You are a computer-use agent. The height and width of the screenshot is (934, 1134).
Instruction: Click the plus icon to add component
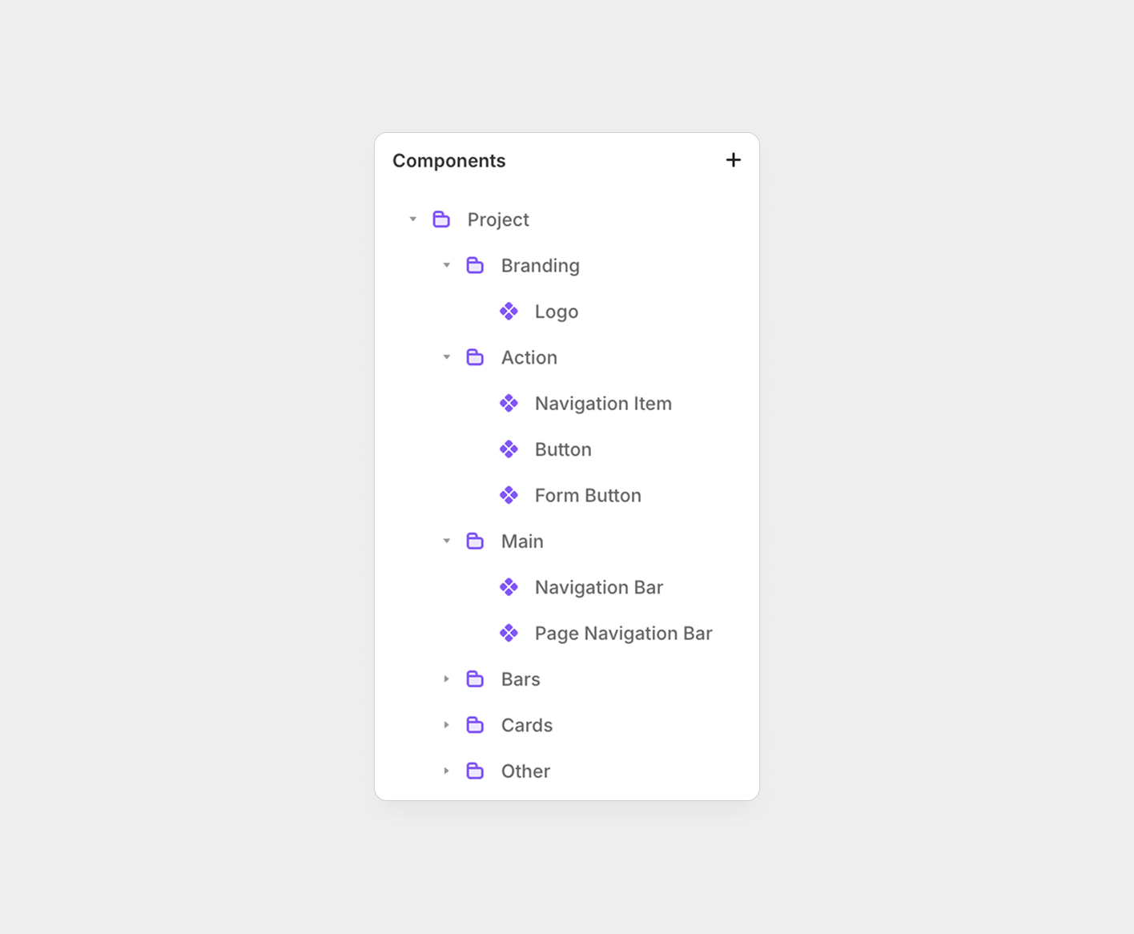tap(733, 160)
